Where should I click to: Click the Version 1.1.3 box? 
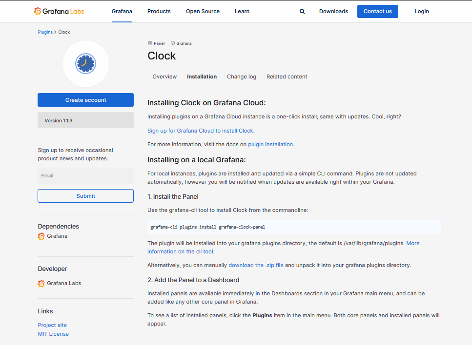click(x=85, y=120)
